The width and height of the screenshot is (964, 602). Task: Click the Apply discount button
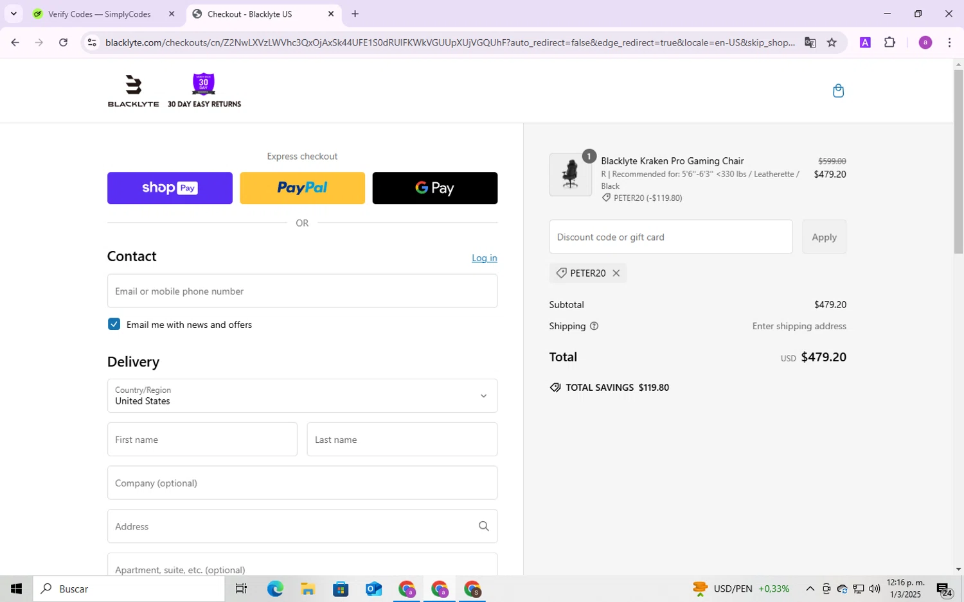824,237
